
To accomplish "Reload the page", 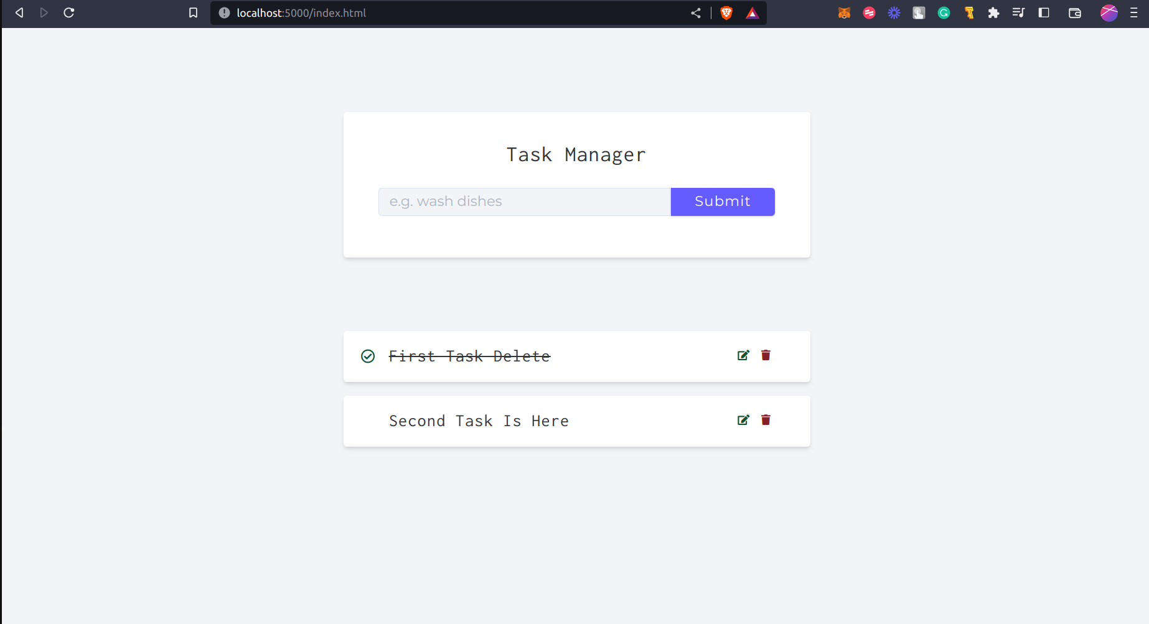I will 68,12.
